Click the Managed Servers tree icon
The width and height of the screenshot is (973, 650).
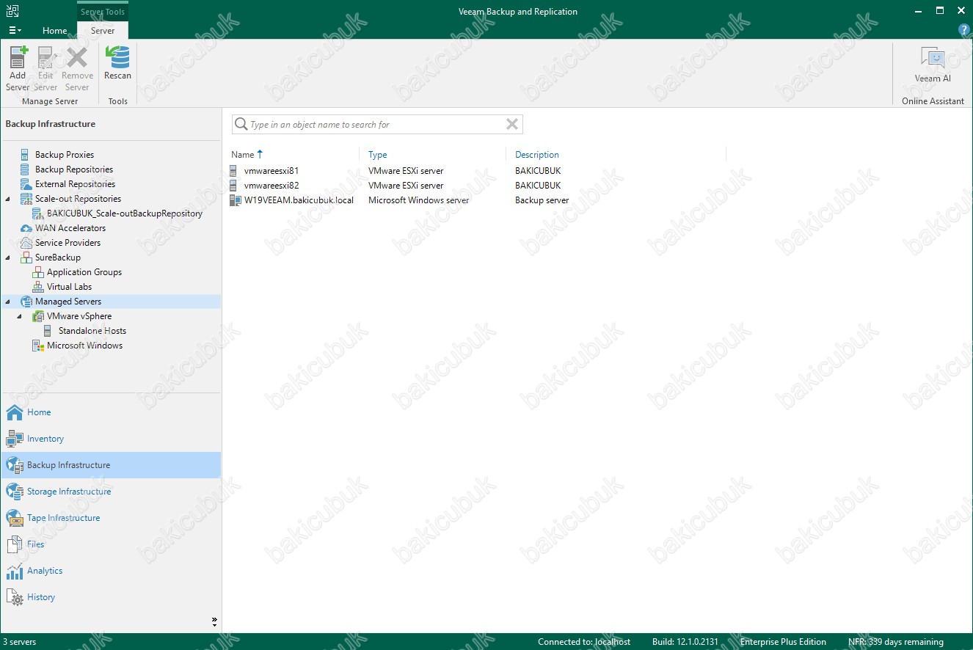(x=26, y=302)
